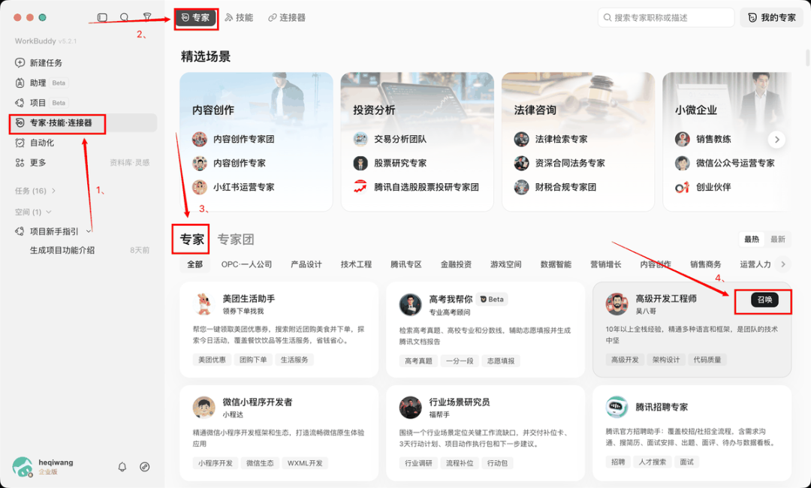Click 交易分析团队 icon
The height and width of the screenshot is (488, 811).
(360, 139)
